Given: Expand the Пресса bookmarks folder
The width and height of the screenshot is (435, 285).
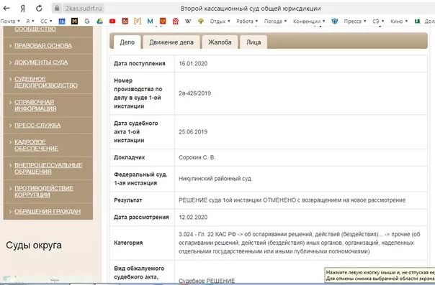Looking at the screenshot, I should point(355,21).
